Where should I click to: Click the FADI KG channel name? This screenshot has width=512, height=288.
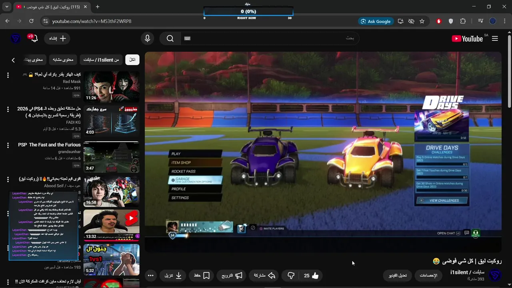tap(73, 122)
